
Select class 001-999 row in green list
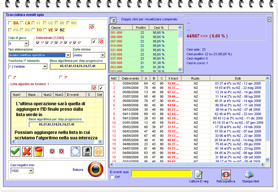[x=116, y=32]
